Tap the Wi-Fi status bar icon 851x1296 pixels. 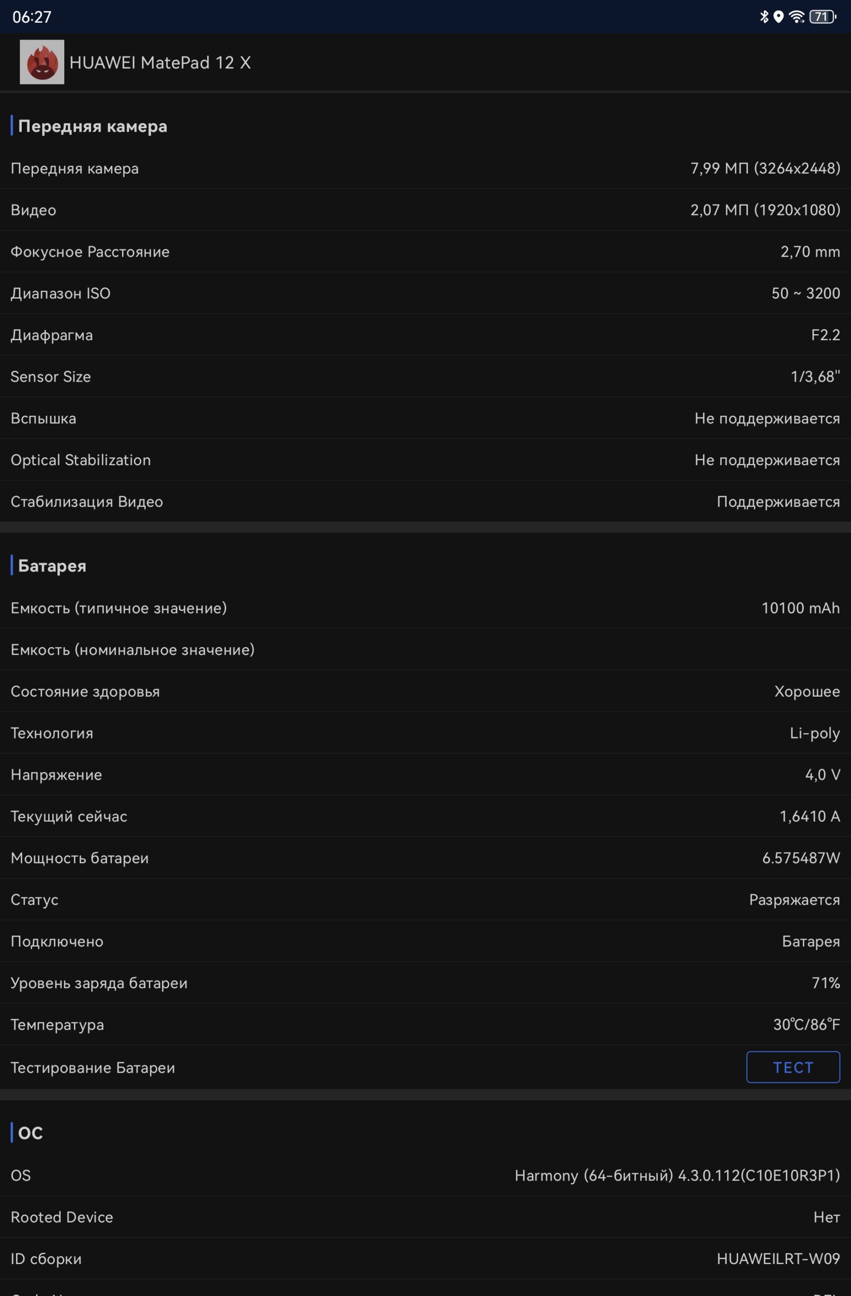(x=796, y=17)
